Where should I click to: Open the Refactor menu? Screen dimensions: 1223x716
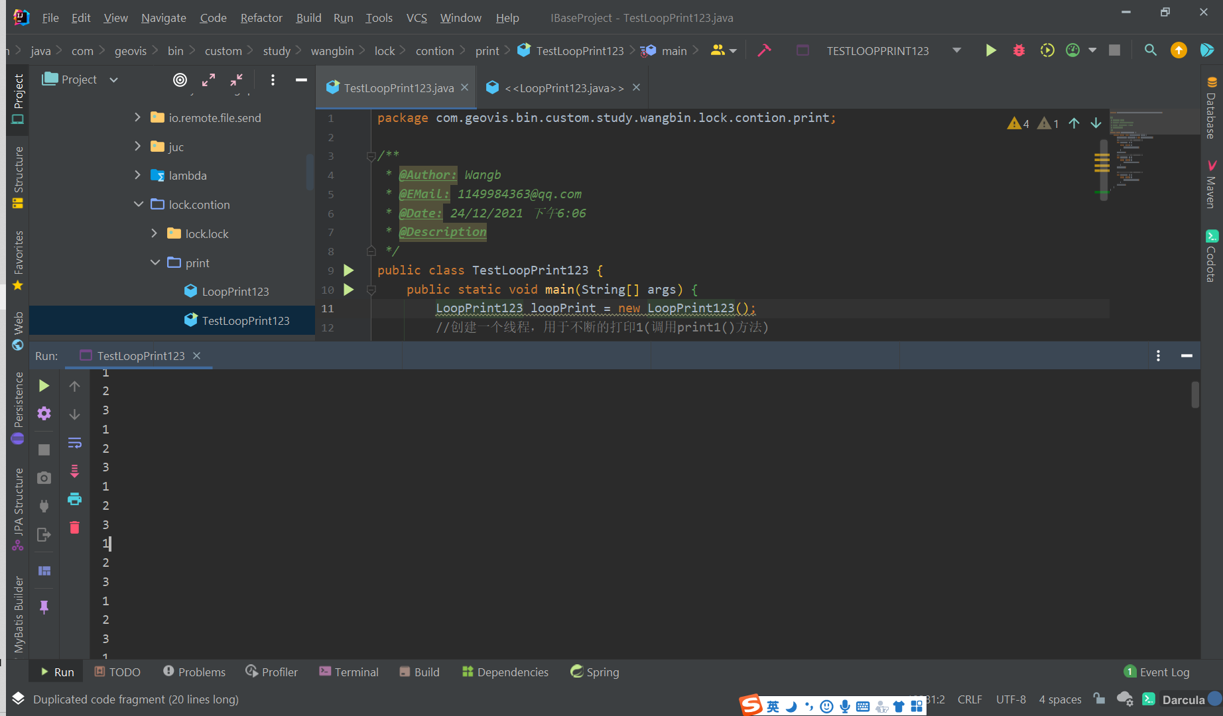(261, 18)
